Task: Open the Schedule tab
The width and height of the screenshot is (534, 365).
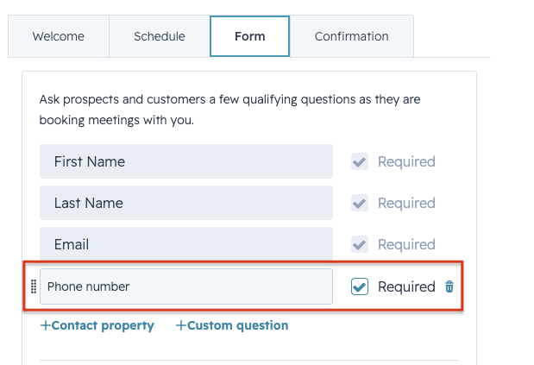Action: pos(160,36)
